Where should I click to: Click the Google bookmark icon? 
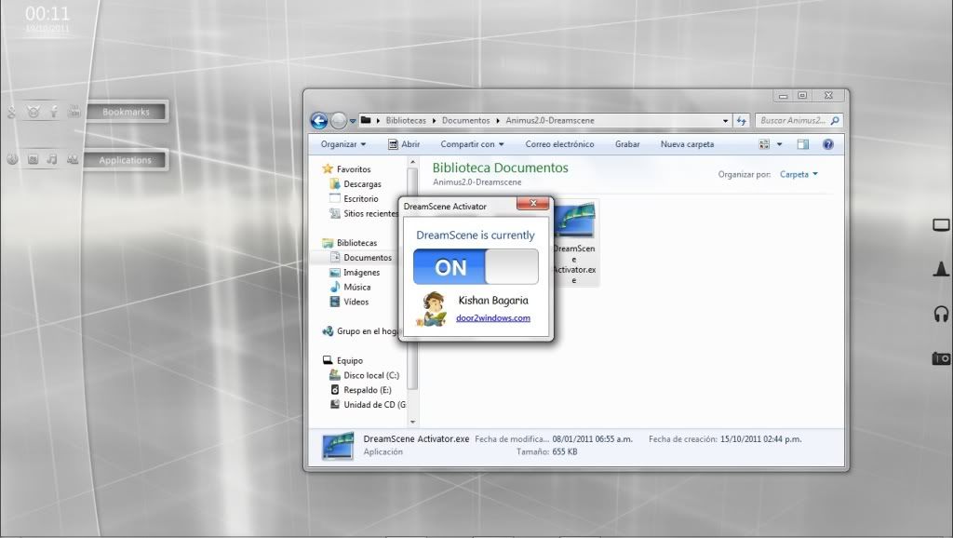pyautogui.click(x=11, y=112)
